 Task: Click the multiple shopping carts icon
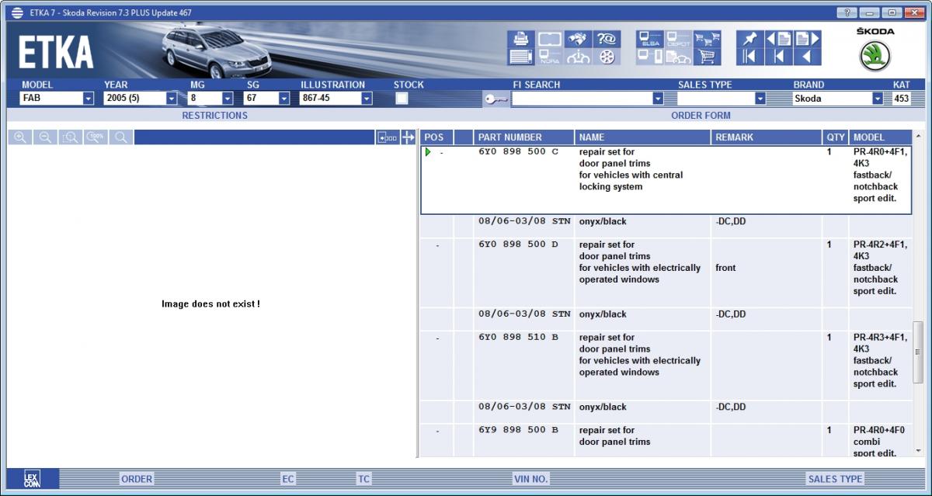click(706, 39)
